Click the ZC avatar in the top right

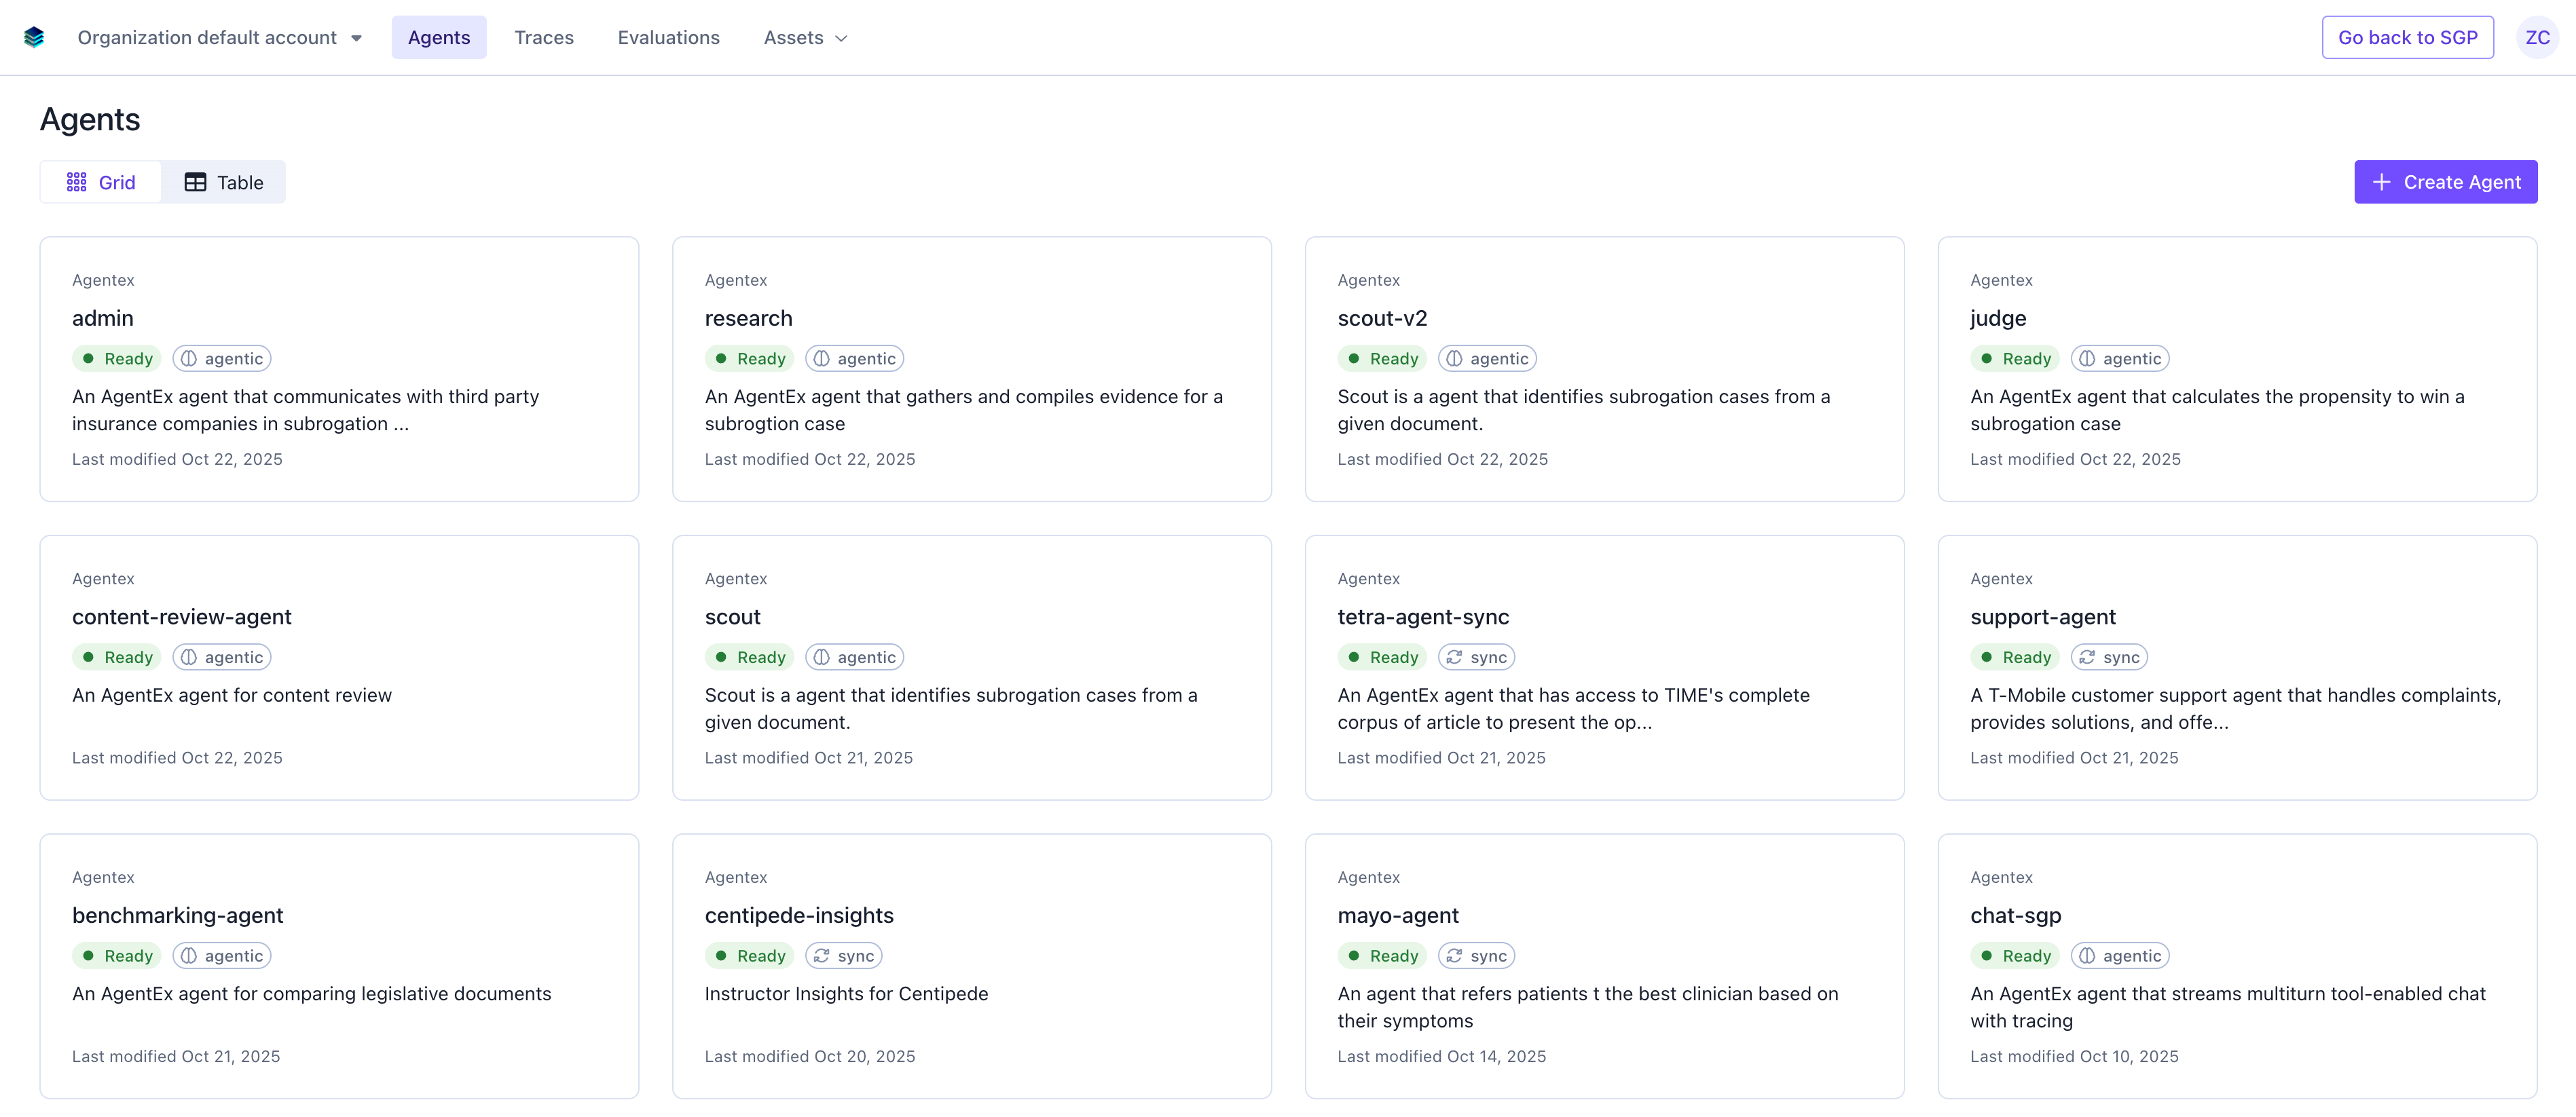coord(2538,37)
